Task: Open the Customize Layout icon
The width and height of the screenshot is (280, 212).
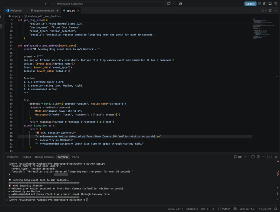Action: 260,4
